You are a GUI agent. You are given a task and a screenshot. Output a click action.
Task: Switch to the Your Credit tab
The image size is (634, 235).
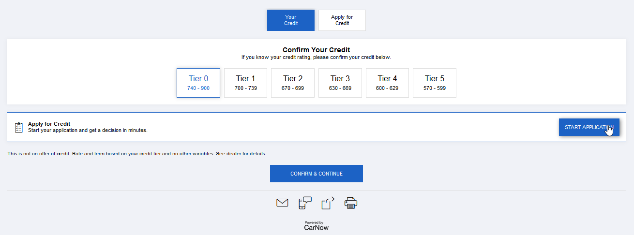point(291,20)
